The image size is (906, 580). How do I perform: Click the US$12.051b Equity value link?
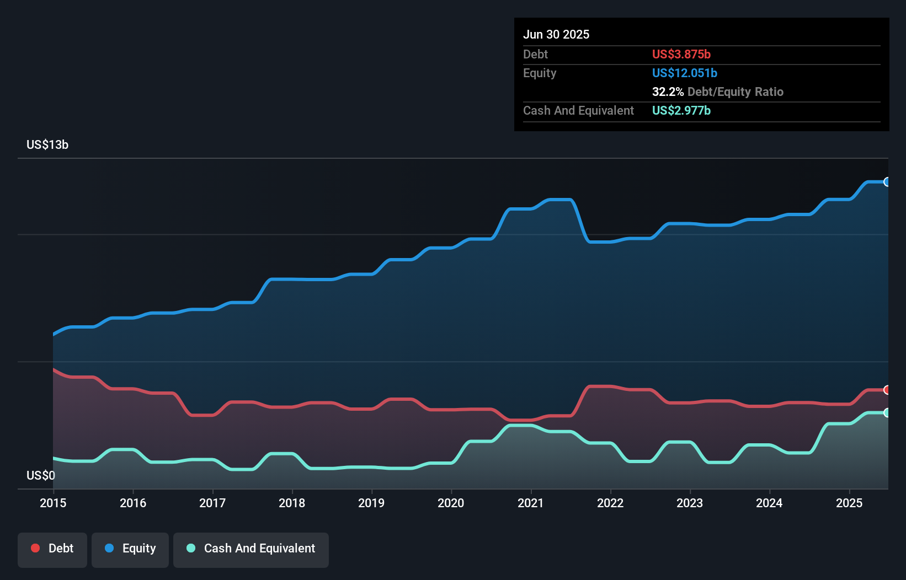pos(684,73)
